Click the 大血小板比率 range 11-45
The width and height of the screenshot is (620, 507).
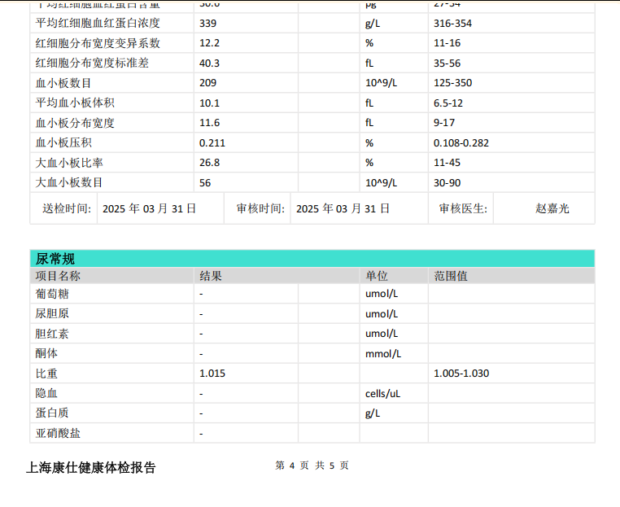tap(448, 163)
